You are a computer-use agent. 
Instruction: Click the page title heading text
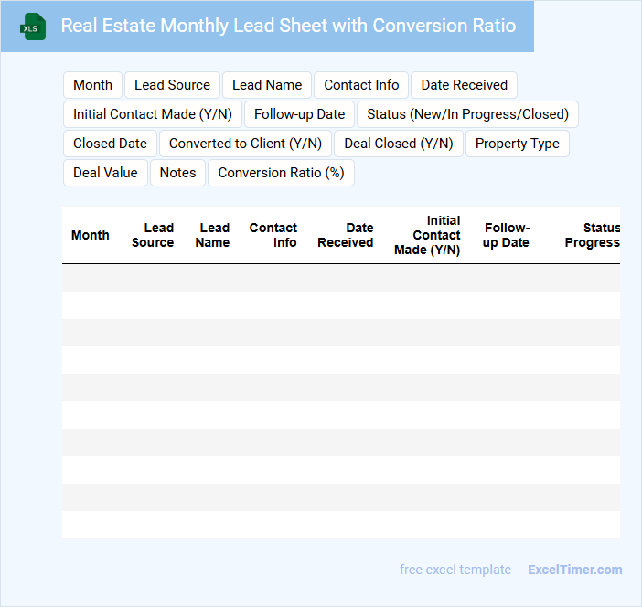coord(288,26)
